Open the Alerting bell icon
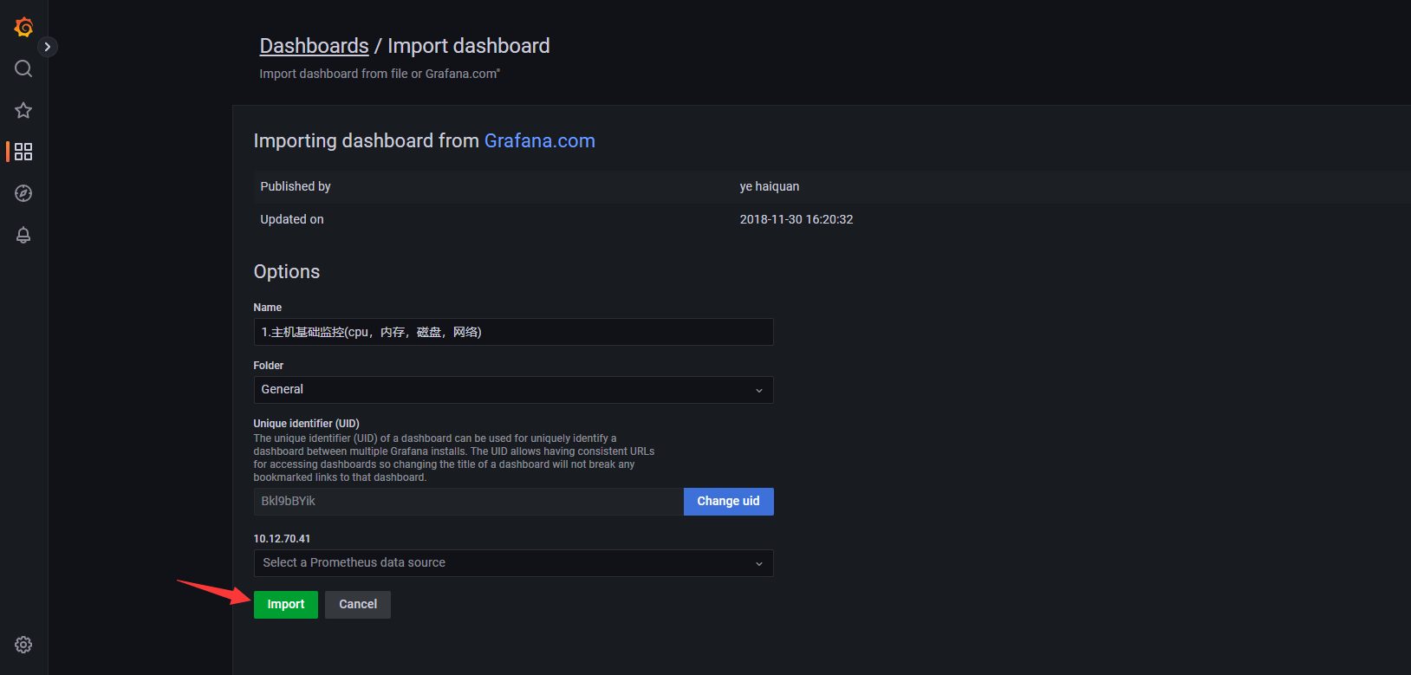This screenshot has width=1411, height=675. pyautogui.click(x=23, y=235)
